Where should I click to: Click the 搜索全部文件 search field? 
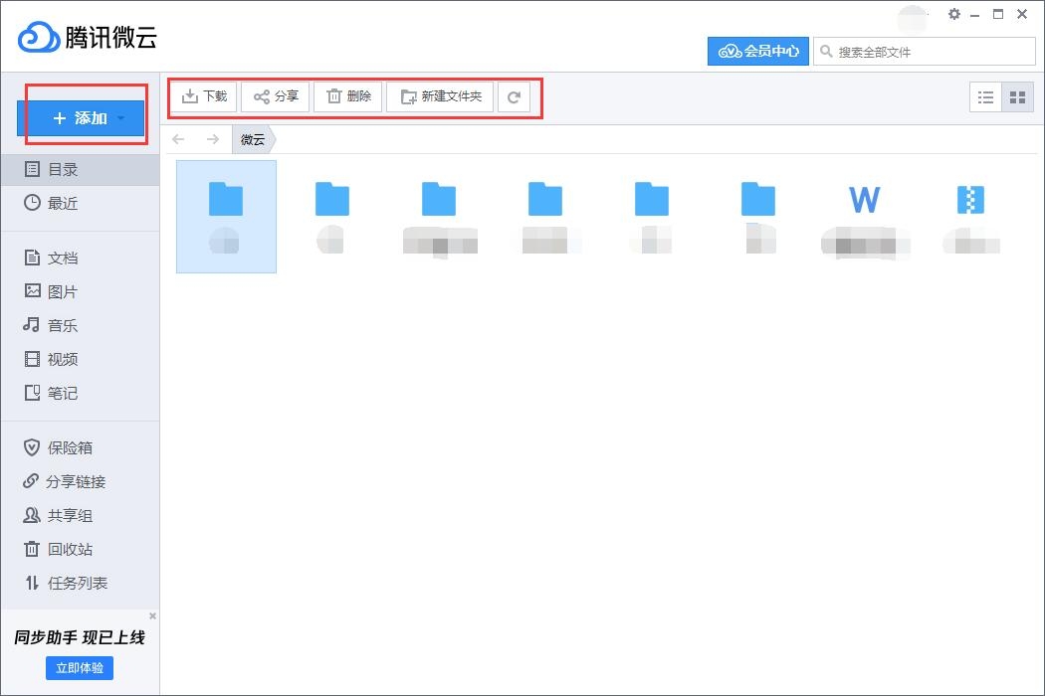click(925, 52)
